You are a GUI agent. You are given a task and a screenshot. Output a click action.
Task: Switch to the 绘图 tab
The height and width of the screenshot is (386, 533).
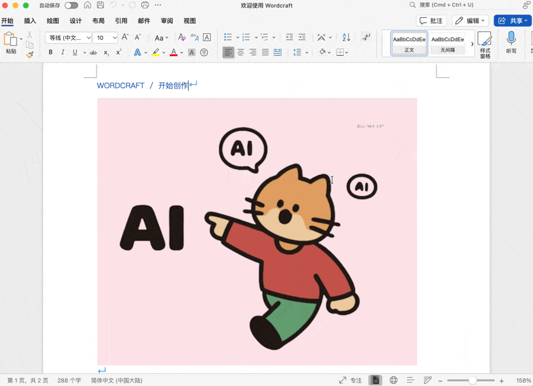click(x=53, y=21)
